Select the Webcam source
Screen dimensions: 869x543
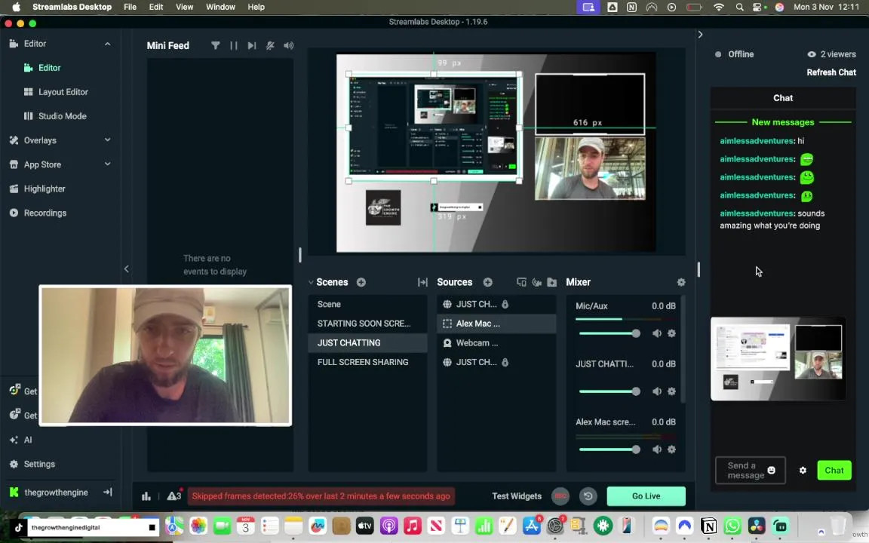click(x=496, y=343)
